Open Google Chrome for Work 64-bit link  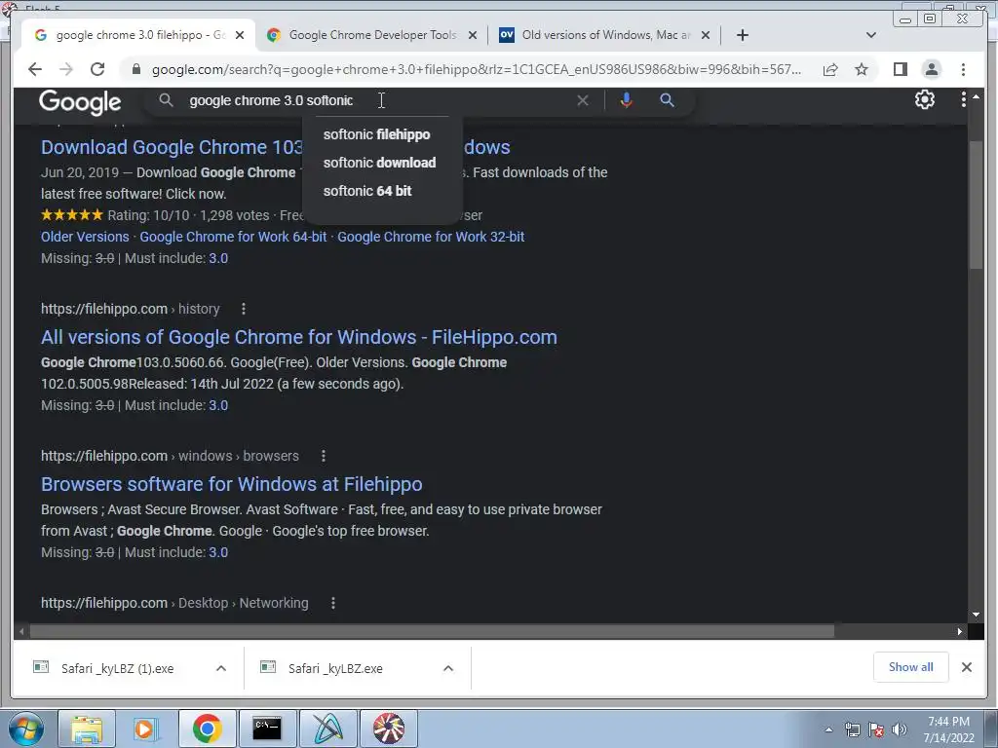(233, 237)
